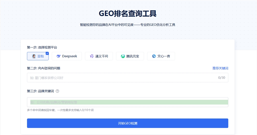Uncheck the blue checkmark badge on 豆包
This screenshot has width=257, height=135.
(x=47, y=53)
